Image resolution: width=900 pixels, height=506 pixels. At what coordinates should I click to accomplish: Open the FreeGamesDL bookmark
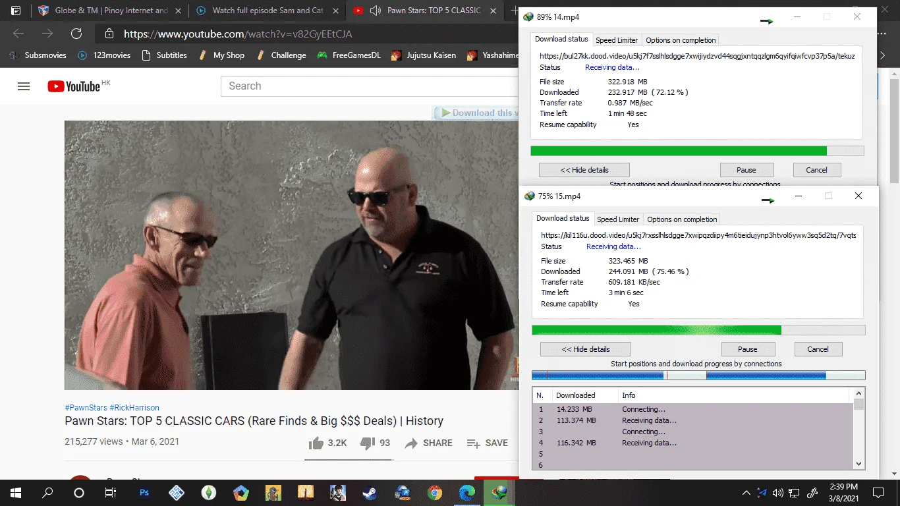349,55
